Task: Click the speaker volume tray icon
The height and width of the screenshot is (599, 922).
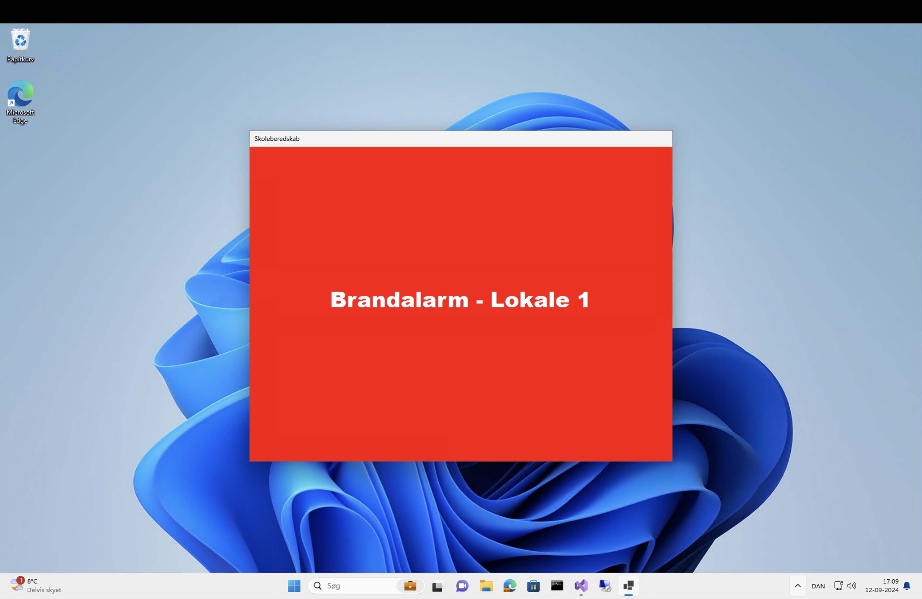Action: (x=851, y=586)
